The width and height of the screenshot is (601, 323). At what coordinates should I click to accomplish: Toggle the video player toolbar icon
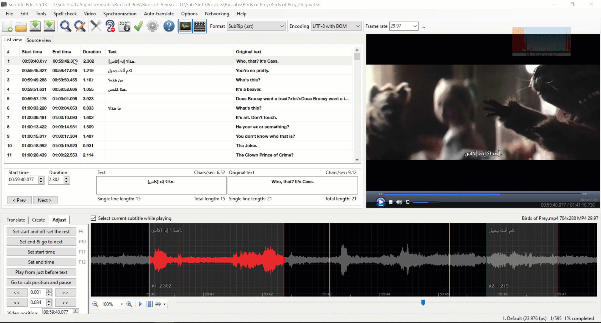tap(199, 26)
